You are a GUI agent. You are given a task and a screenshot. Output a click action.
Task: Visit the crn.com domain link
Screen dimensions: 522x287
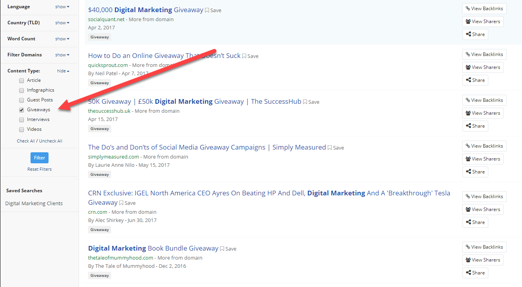tap(97, 212)
